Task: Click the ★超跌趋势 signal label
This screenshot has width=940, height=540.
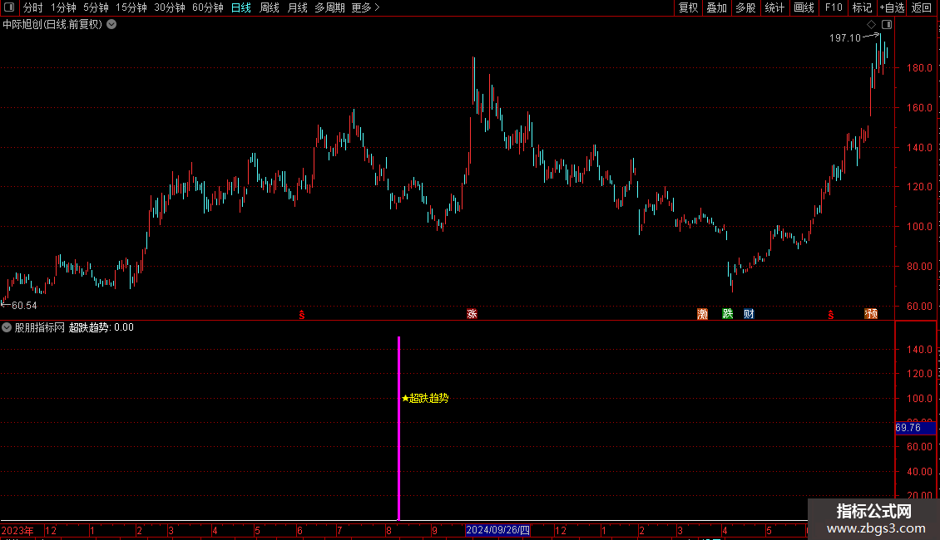Action: pos(425,398)
